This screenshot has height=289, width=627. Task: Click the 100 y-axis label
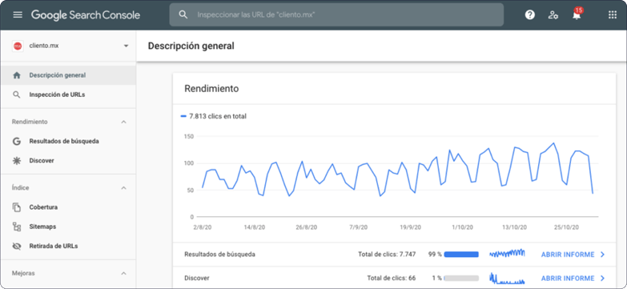click(189, 163)
